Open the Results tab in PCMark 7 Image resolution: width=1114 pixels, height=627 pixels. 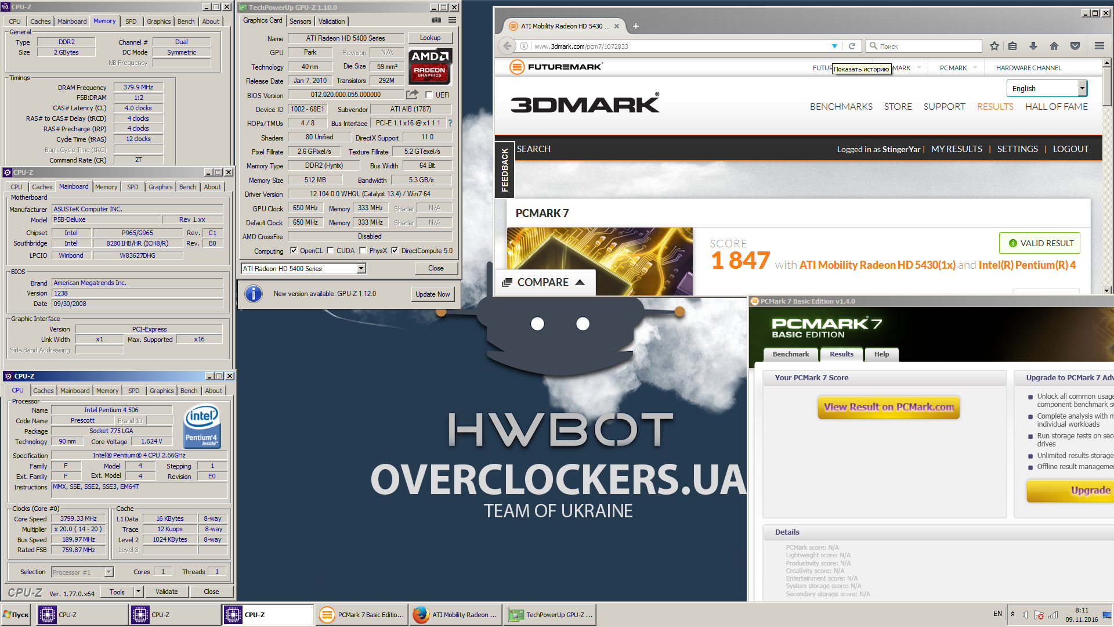point(841,354)
